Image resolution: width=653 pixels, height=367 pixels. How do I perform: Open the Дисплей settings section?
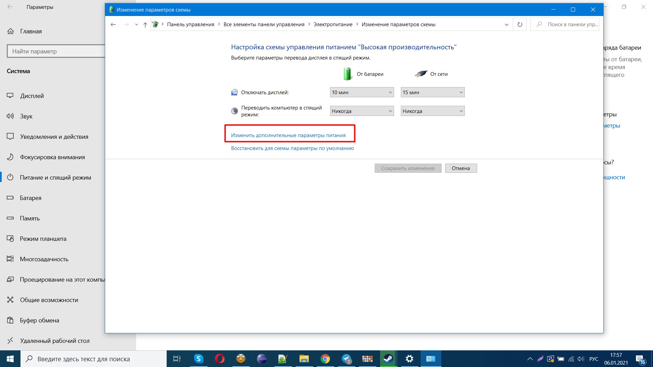tap(32, 96)
